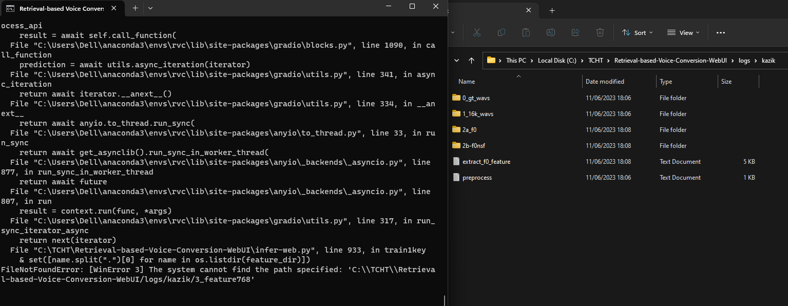Screen dimensions: 788x306
Task: Click the Share icon in Explorer toolbar
Action: (x=575, y=32)
